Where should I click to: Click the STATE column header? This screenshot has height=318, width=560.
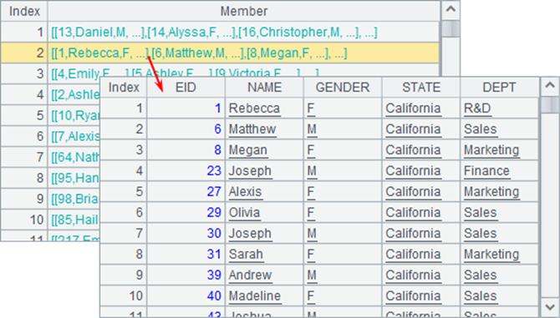[421, 88]
